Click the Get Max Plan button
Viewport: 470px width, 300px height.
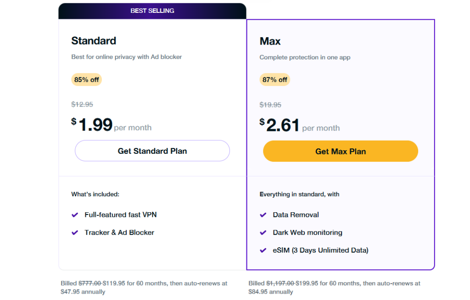pyautogui.click(x=340, y=151)
